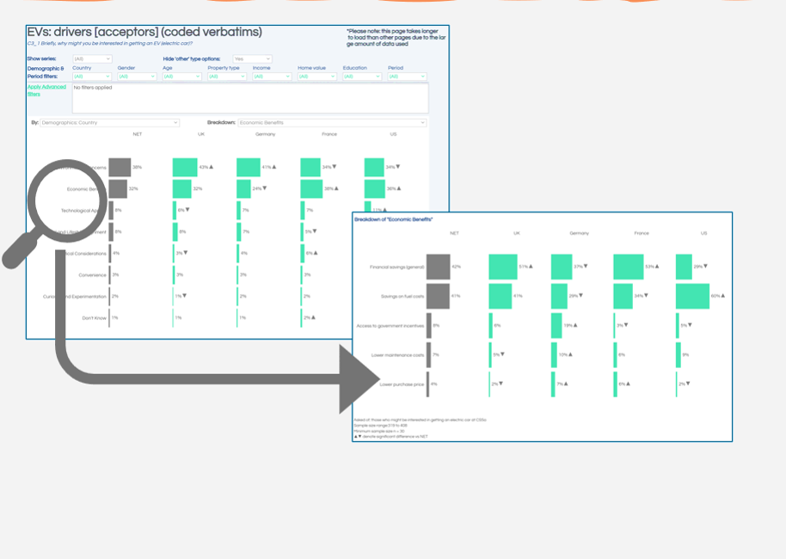Click NET gray bar for Financial savings
Image resolution: width=786 pixels, height=559 pixels.
pos(438,267)
